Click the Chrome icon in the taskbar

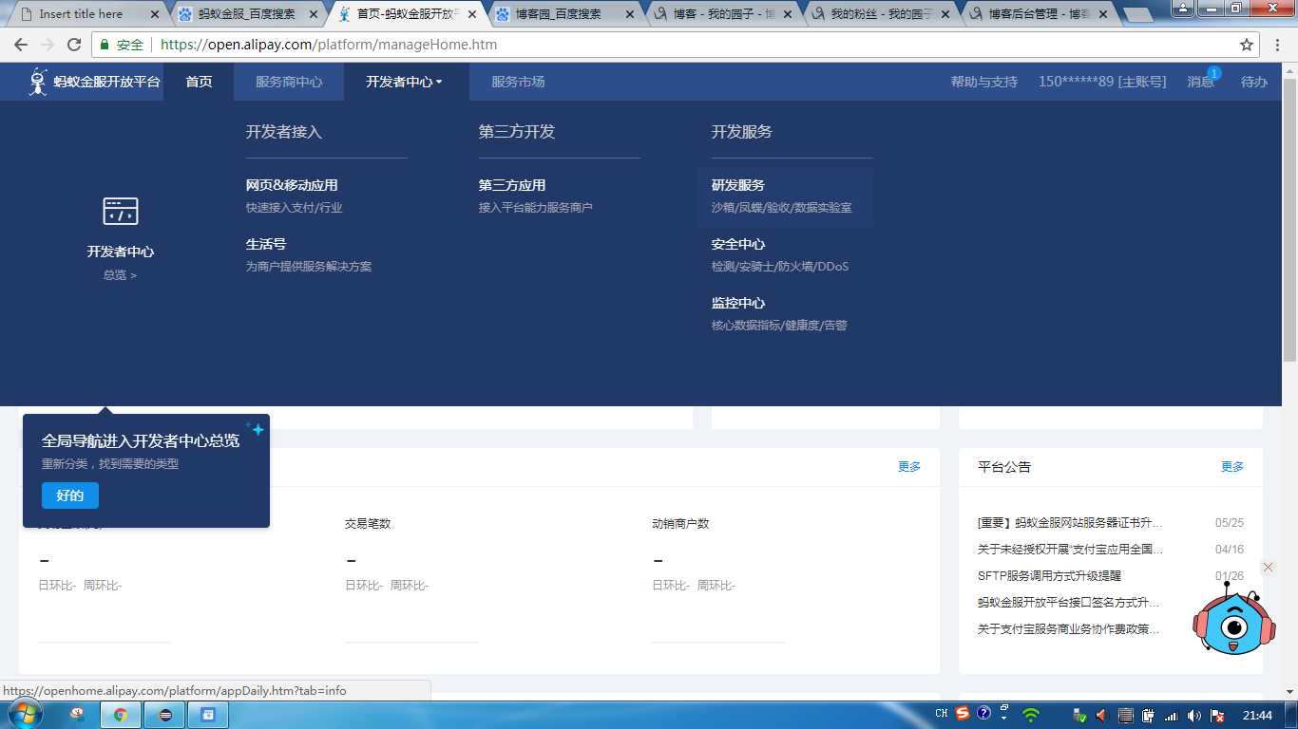[122, 715]
